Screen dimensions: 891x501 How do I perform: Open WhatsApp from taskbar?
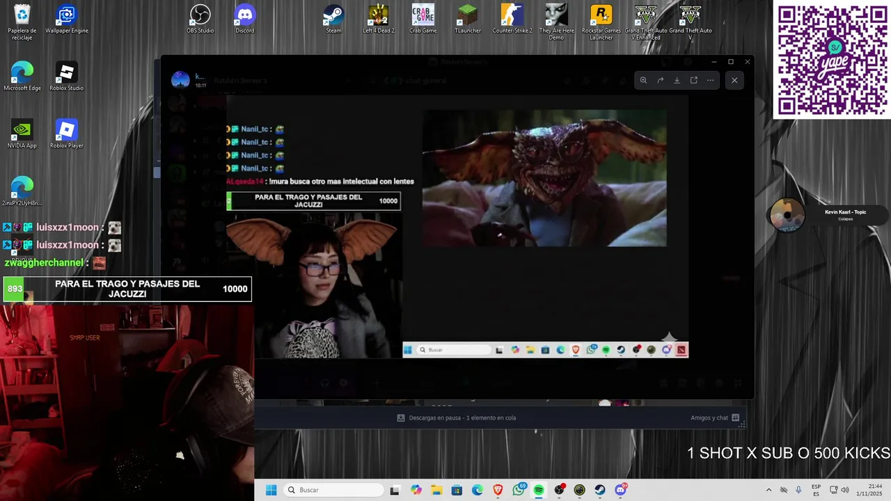519,490
